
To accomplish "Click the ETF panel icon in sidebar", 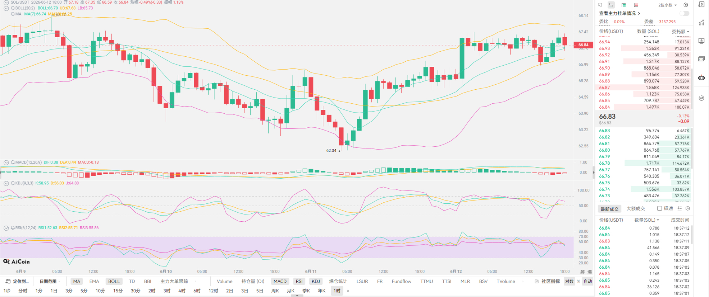I will point(701,59).
